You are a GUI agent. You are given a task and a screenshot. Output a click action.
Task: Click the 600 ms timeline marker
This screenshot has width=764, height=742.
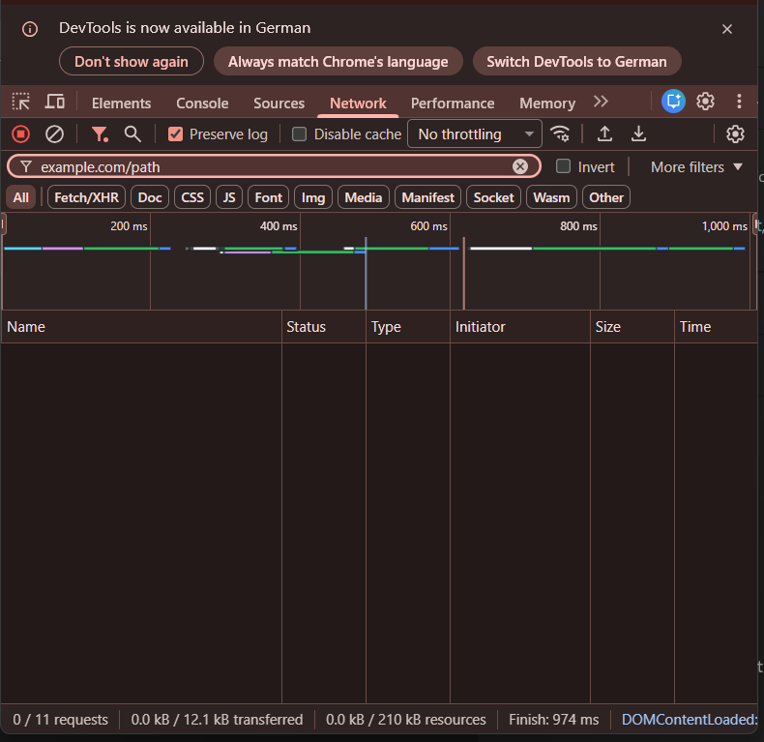[x=428, y=226]
